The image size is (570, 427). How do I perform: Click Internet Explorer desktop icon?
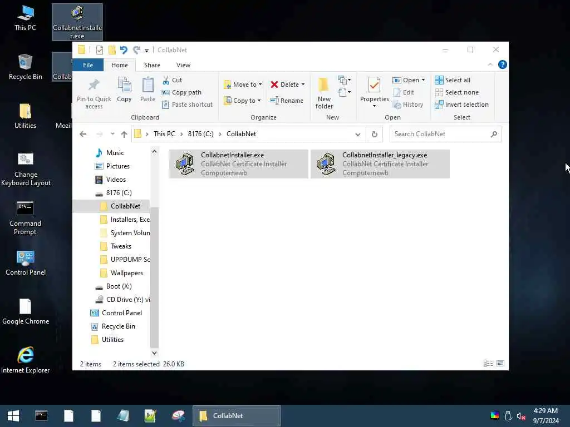26,360
